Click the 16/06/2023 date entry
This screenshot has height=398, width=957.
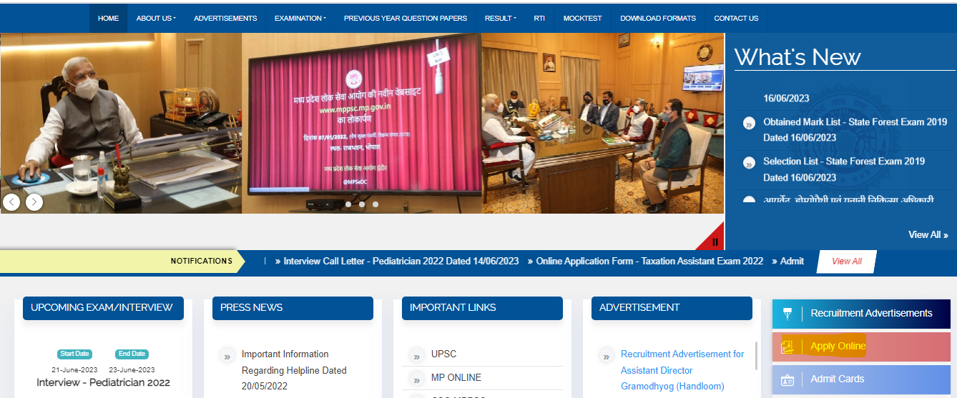[786, 99]
